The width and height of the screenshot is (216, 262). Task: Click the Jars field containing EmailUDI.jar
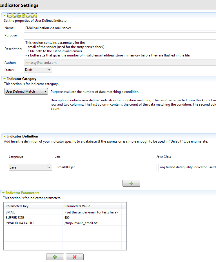click(x=106, y=167)
